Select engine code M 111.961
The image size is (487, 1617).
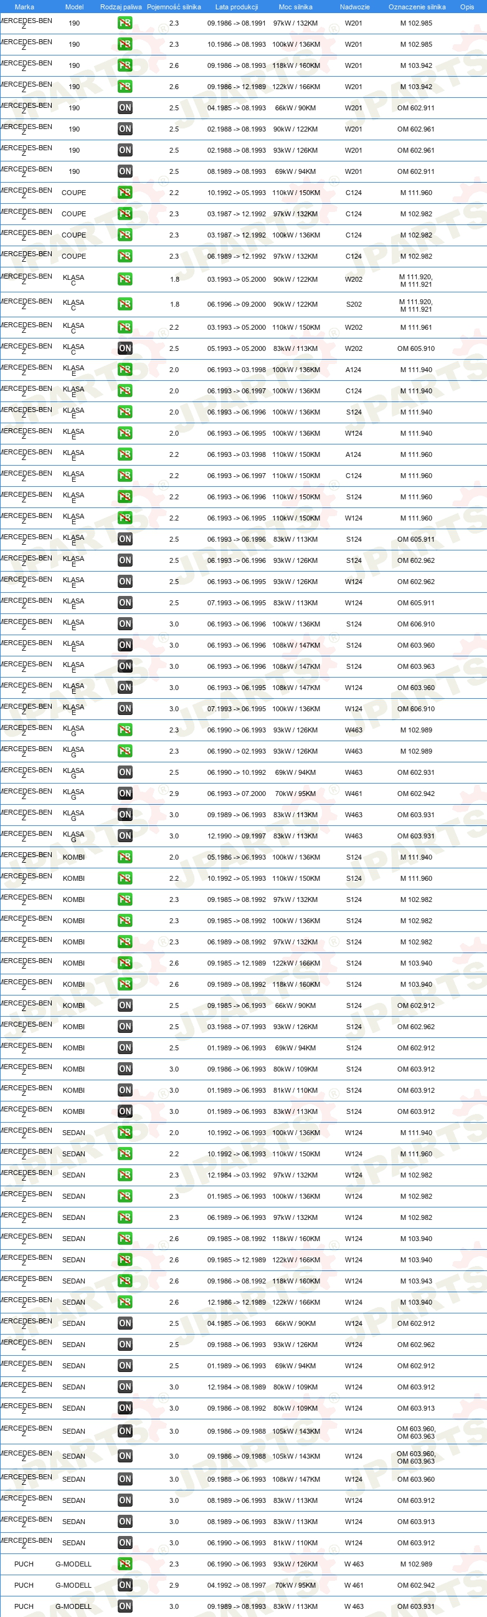pos(416,328)
